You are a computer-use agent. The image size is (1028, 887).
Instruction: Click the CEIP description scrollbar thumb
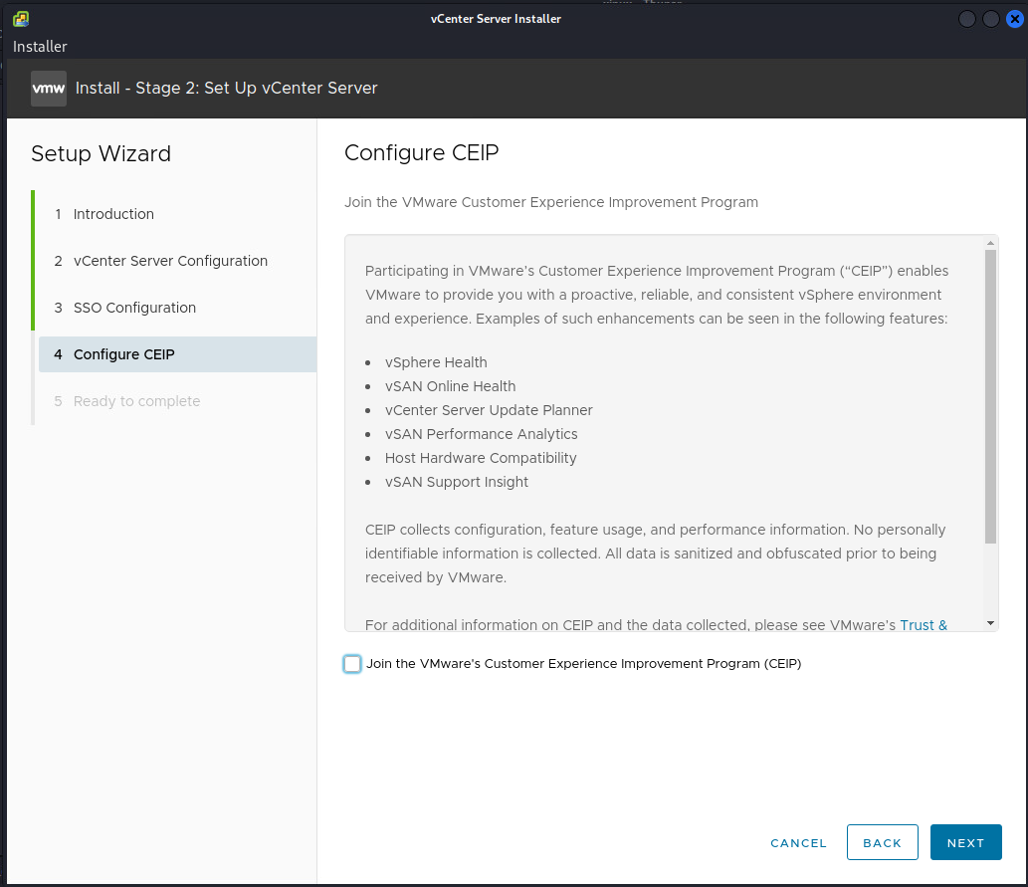click(990, 396)
